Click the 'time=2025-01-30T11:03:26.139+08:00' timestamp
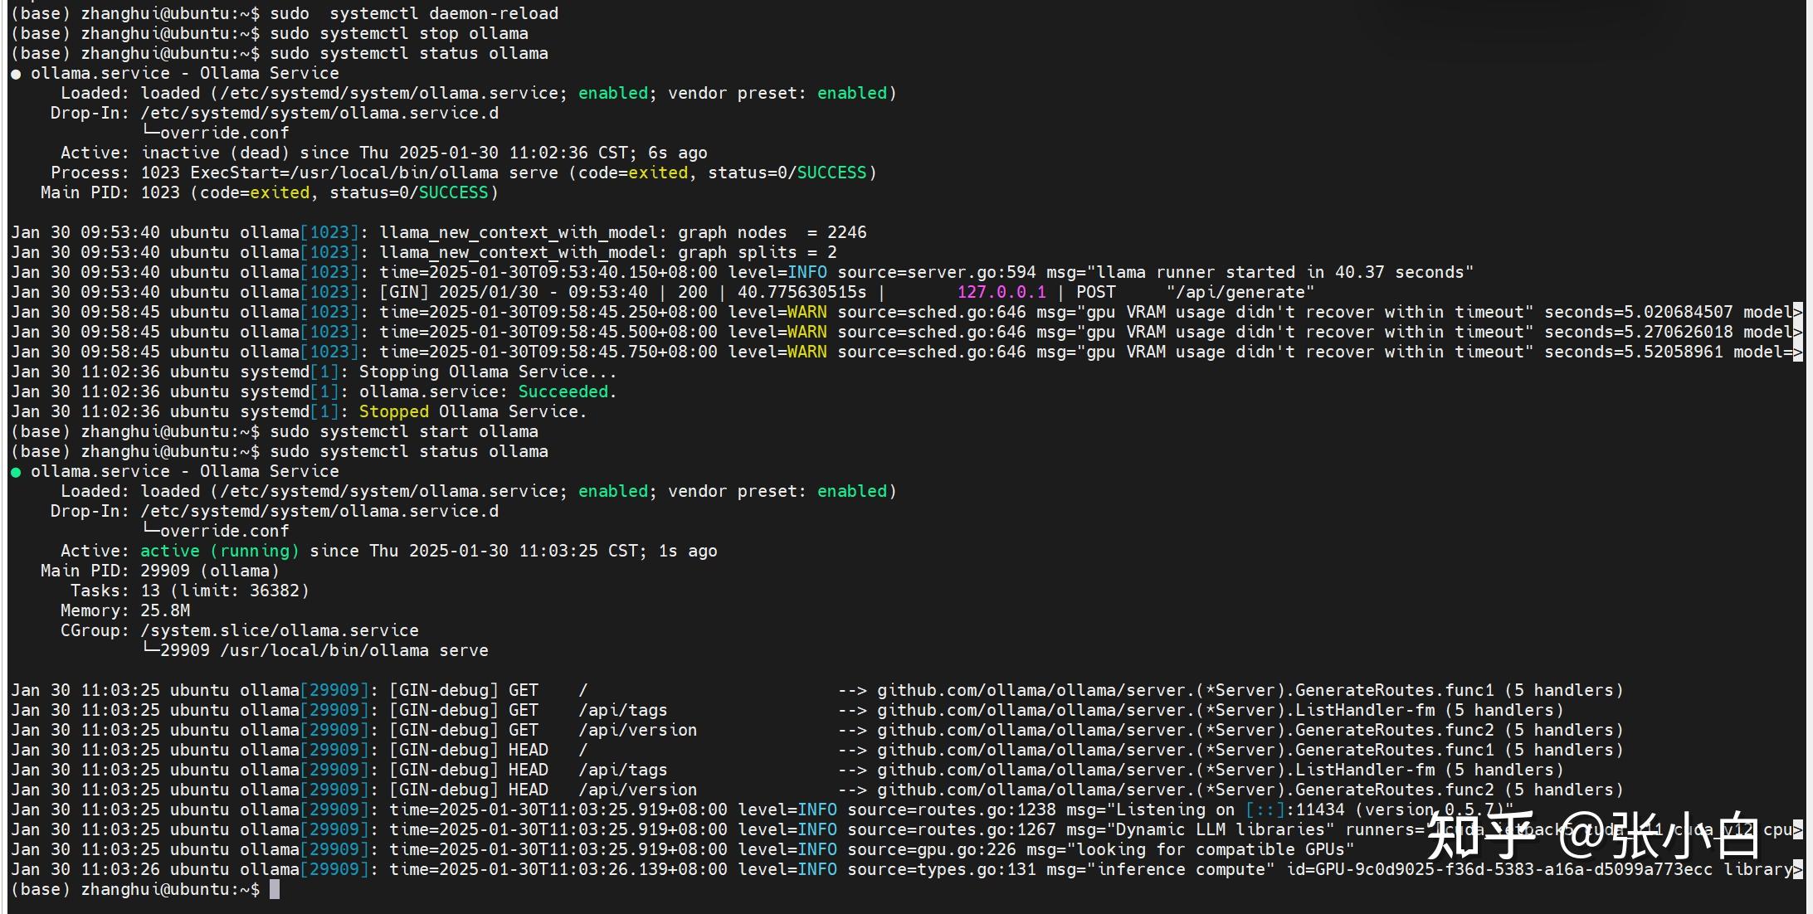Image resolution: width=1813 pixels, height=914 pixels. click(558, 869)
